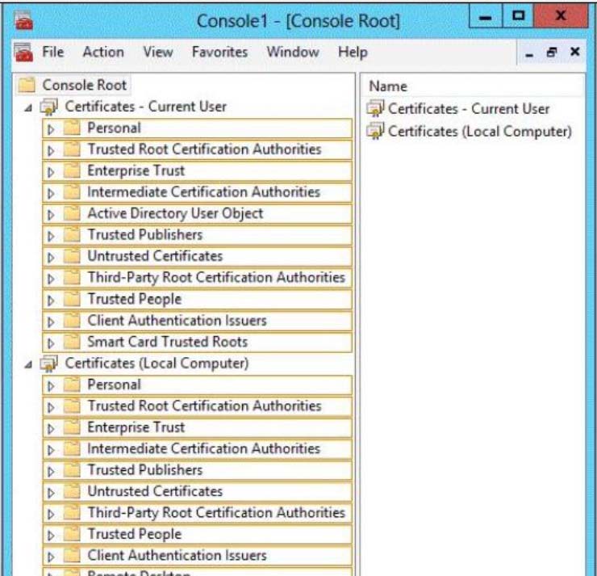
Task: Select Local Computer Client Authentication Issuers label
Action: (x=177, y=555)
